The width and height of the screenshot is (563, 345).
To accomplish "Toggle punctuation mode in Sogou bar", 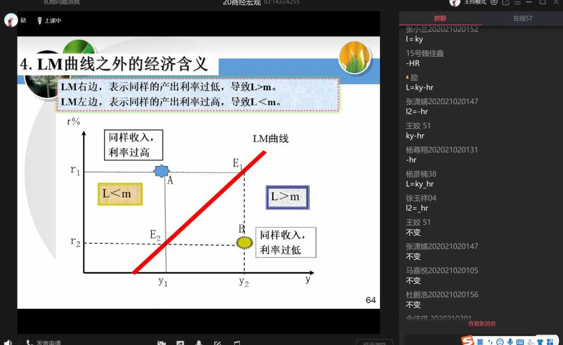I will 490,341.
